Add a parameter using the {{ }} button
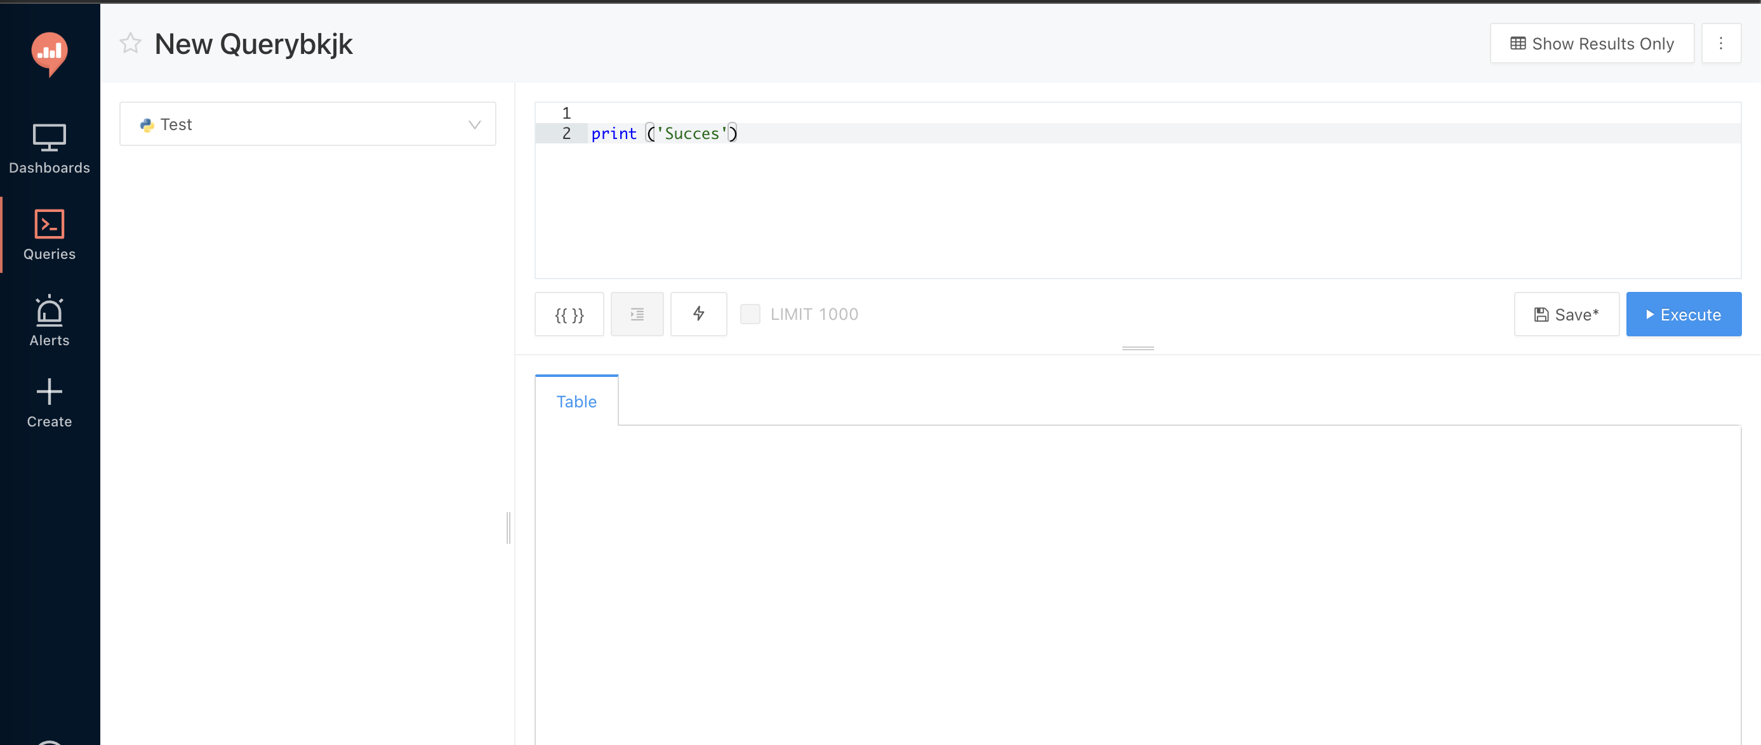 pyautogui.click(x=569, y=314)
